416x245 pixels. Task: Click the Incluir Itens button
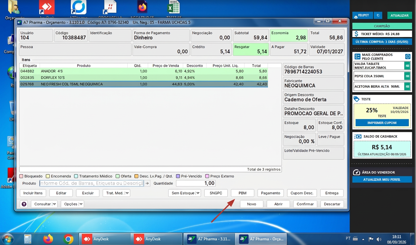click(x=33, y=193)
